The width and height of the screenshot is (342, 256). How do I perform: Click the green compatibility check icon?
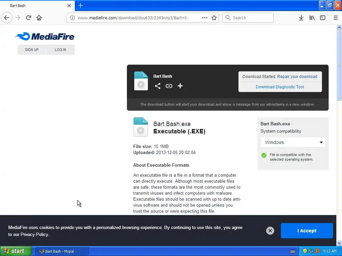(264, 155)
